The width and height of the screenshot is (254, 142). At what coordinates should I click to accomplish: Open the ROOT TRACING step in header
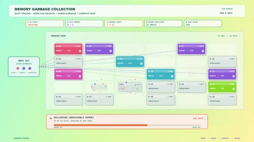pyautogui.click(x=23, y=13)
